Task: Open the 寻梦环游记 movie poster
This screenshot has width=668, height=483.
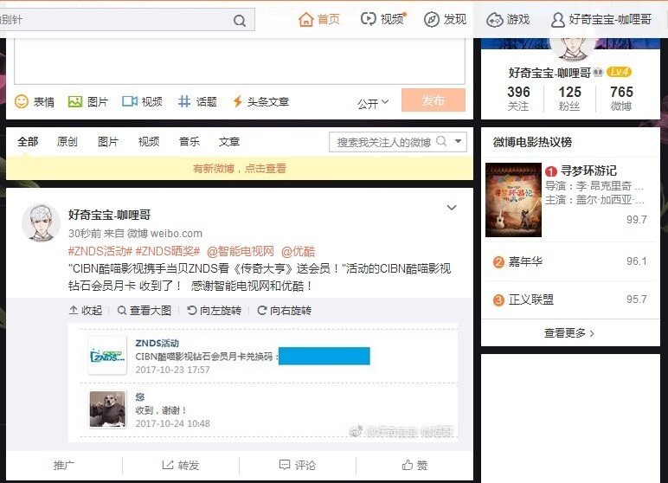Action: [x=513, y=199]
